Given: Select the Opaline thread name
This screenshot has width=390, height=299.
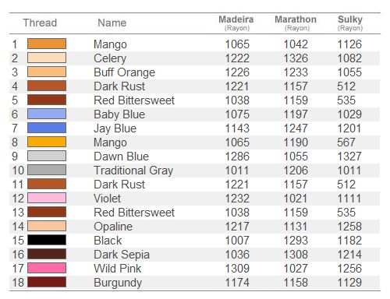Looking at the screenshot, I should (x=113, y=227).
